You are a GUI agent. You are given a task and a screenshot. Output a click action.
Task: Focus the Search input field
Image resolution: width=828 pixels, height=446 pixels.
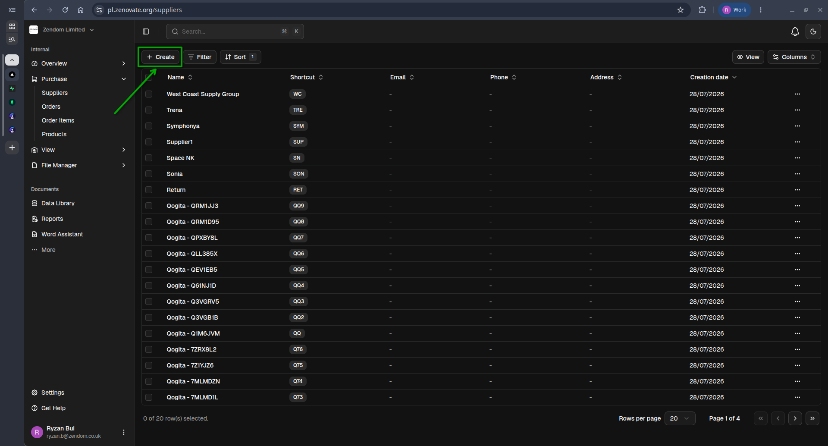pos(235,31)
